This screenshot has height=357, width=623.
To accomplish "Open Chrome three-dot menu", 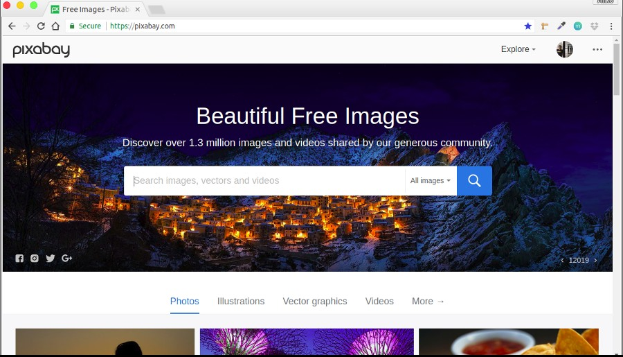I will pos(611,26).
